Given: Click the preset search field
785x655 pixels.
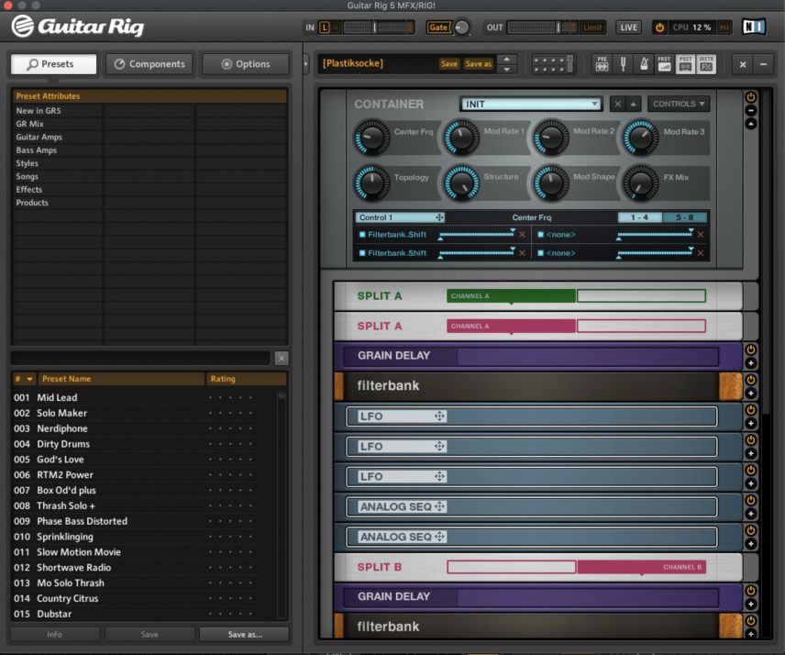Looking at the screenshot, I should [x=140, y=358].
